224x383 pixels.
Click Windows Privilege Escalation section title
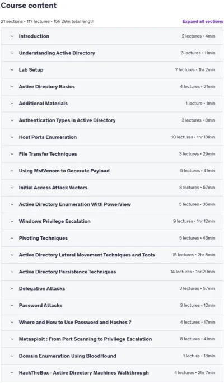tap(55, 221)
